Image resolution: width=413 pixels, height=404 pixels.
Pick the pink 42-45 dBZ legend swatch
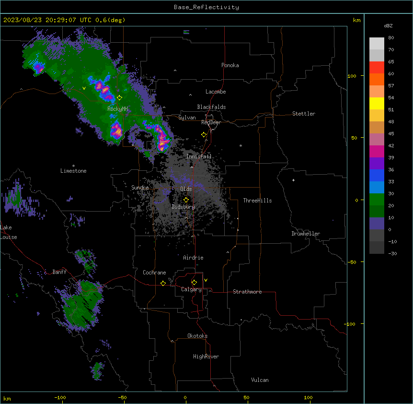[x=377, y=140]
